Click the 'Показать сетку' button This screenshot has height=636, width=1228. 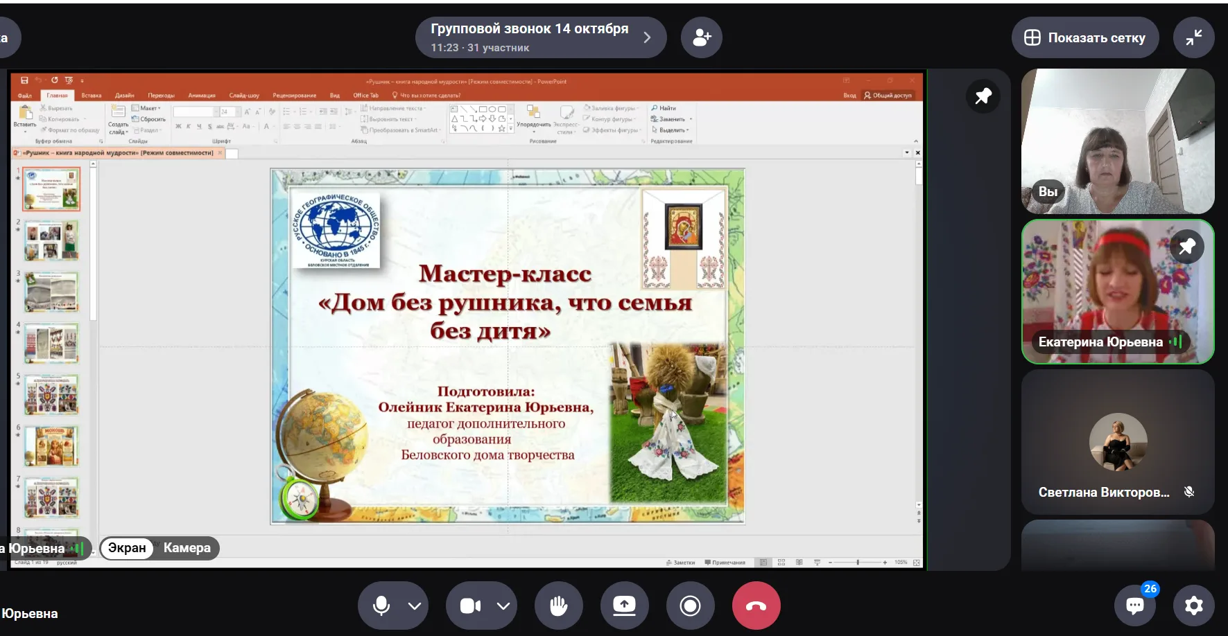click(x=1084, y=37)
